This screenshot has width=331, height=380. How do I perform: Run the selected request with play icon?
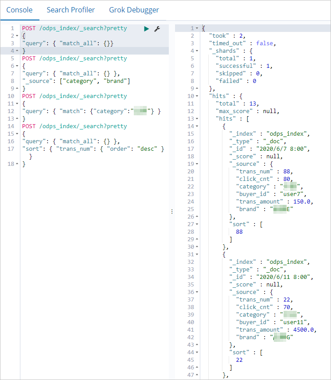(146, 29)
